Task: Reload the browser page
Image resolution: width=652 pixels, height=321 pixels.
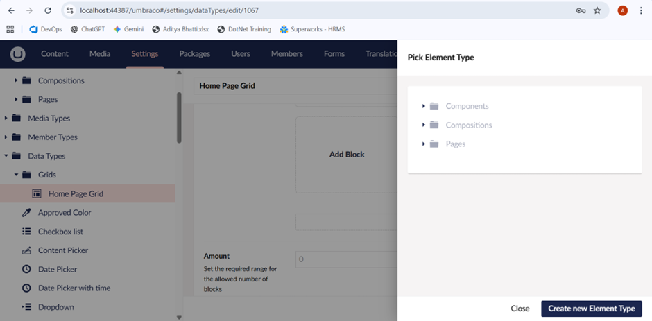Action: coord(48,10)
